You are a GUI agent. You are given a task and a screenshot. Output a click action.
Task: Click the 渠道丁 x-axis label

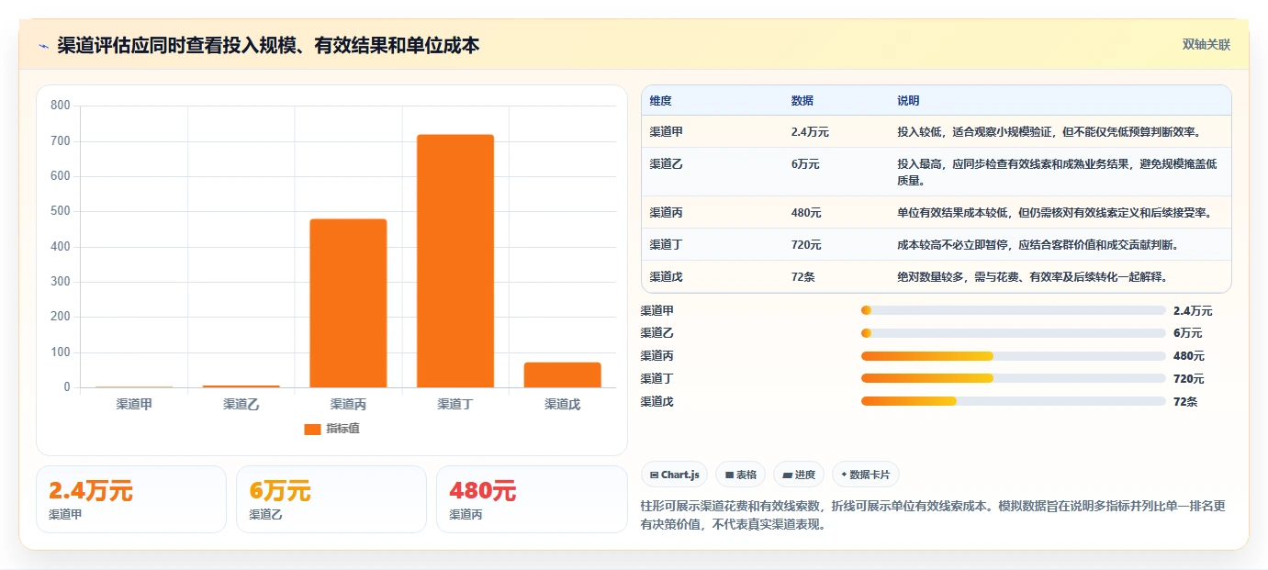tap(455, 404)
